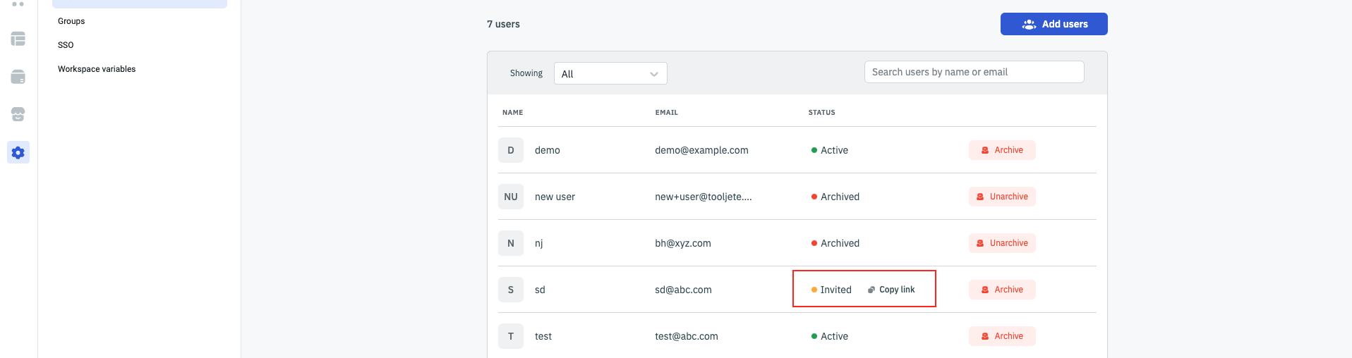Click the 'NU' avatar for new user
The height and width of the screenshot is (358, 1352).
[x=511, y=197]
